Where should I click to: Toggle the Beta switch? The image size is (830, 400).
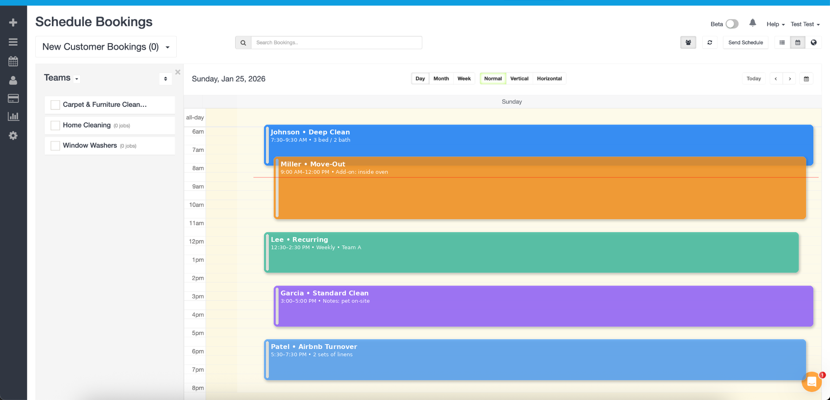coord(731,24)
